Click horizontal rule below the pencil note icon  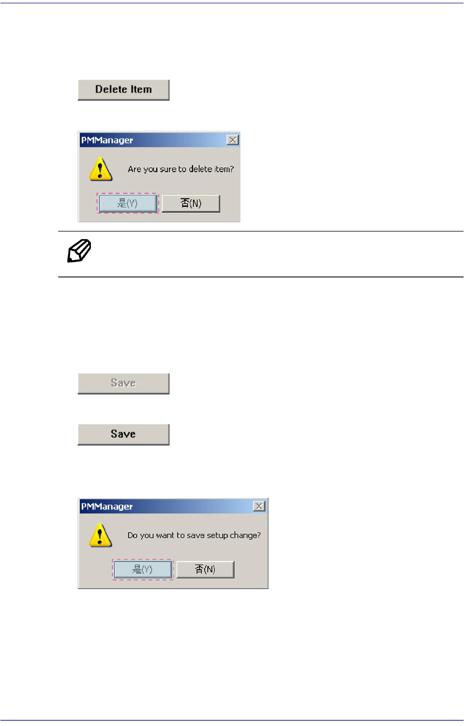261,277
